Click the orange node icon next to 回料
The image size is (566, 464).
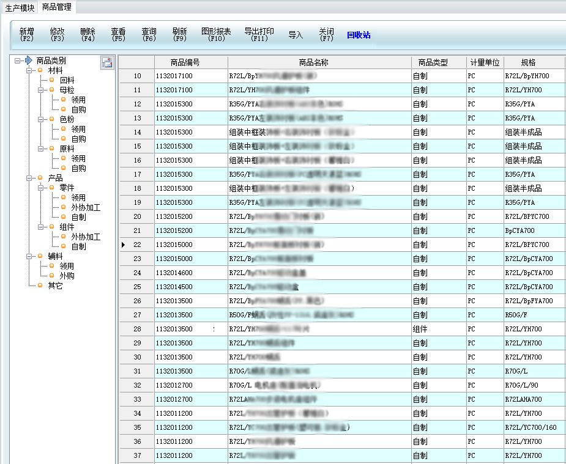52,80
